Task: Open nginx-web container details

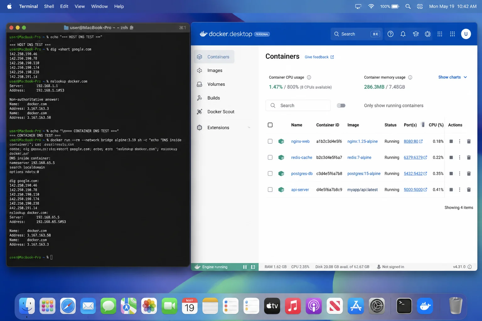Action: (300, 141)
